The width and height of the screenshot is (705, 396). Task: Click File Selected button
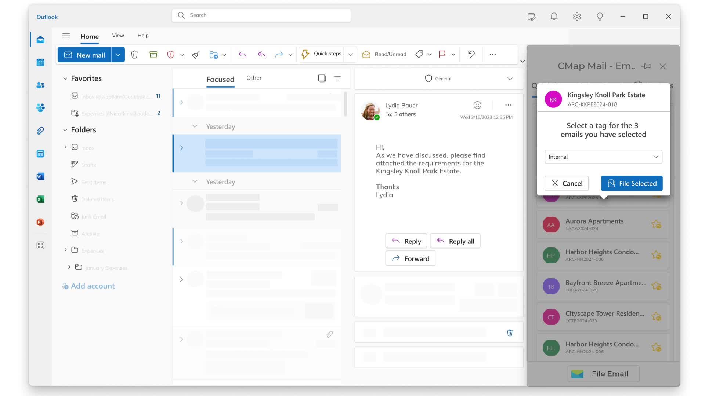(x=632, y=183)
